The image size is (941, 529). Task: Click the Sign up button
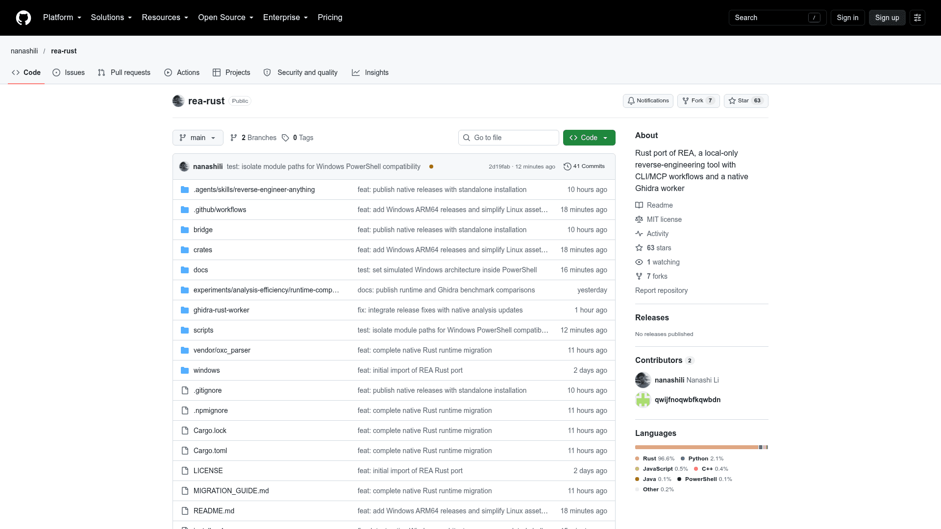(x=887, y=18)
